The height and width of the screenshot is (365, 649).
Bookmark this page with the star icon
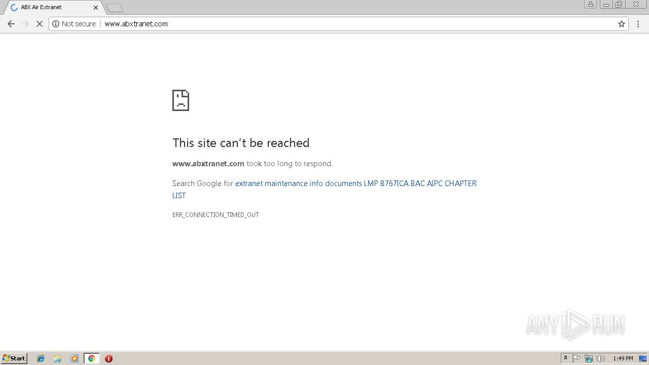622,24
